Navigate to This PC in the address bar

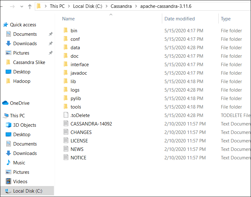tap(57, 6)
